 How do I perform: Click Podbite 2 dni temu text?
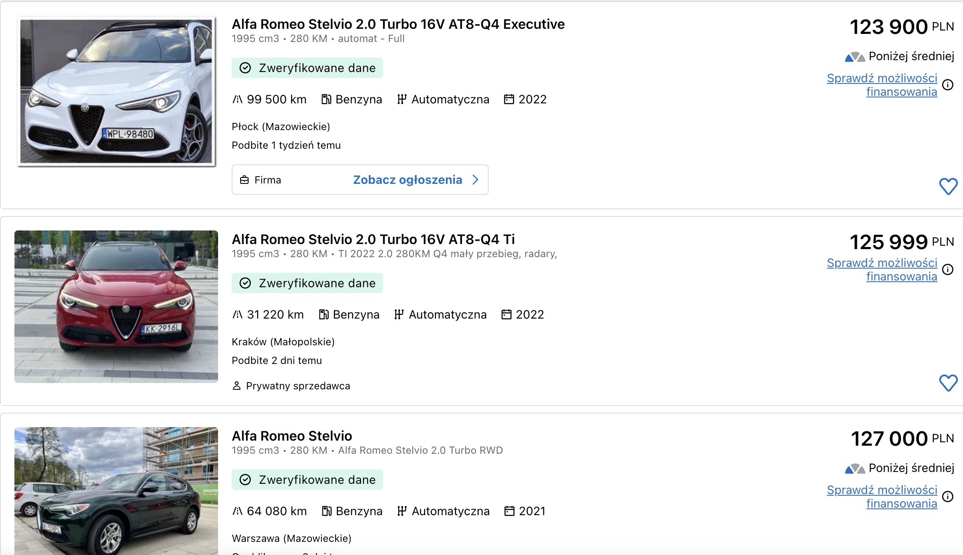click(x=277, y=361)
